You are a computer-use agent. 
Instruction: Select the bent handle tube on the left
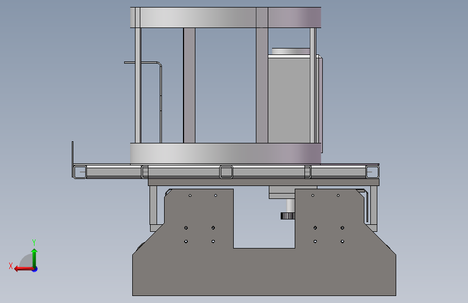(143, 101)
